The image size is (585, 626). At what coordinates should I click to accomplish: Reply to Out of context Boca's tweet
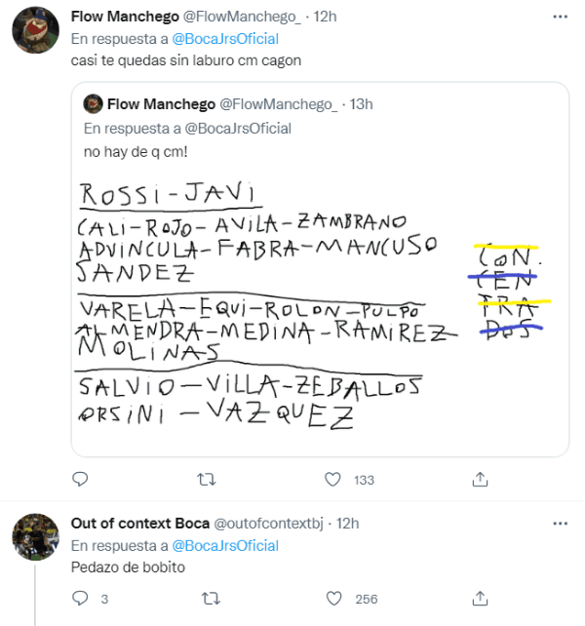(81, 599)
